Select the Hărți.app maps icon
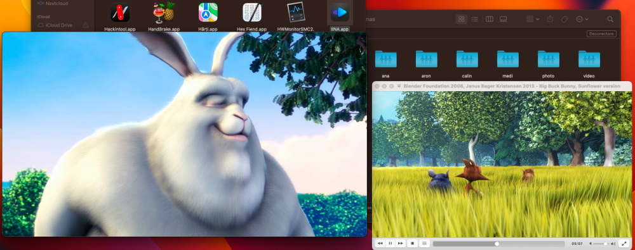The width and height of the screenshot is (635, 250). coord(208,13)
